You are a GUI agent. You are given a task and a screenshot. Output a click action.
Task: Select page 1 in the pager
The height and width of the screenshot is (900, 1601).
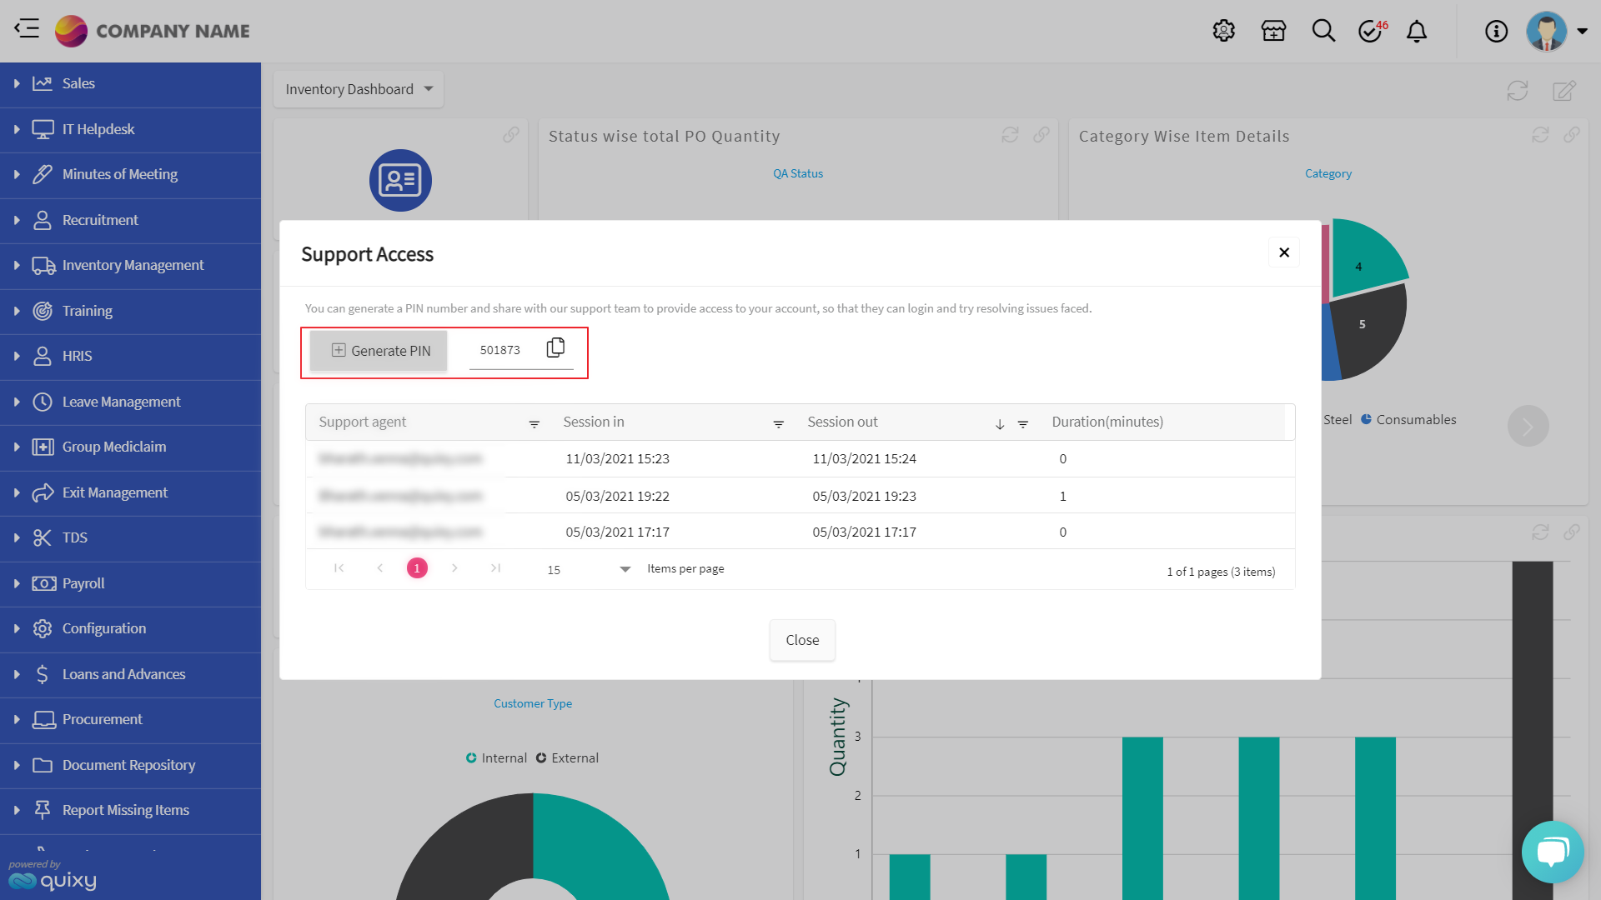[x=417, y=568]
